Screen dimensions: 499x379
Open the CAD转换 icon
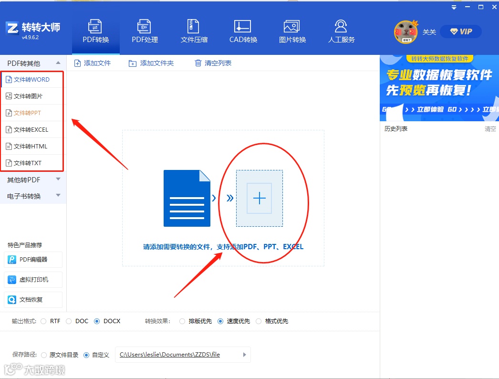(242, 26)
